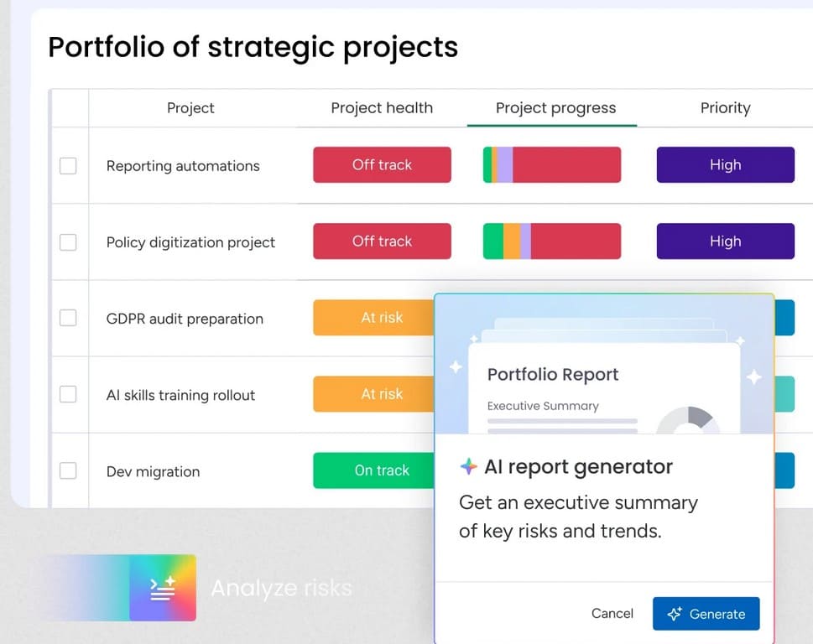The image size is (813, 644).
Task: Change At risk status for GDPR audit
Action: click(x=373, y=318)
